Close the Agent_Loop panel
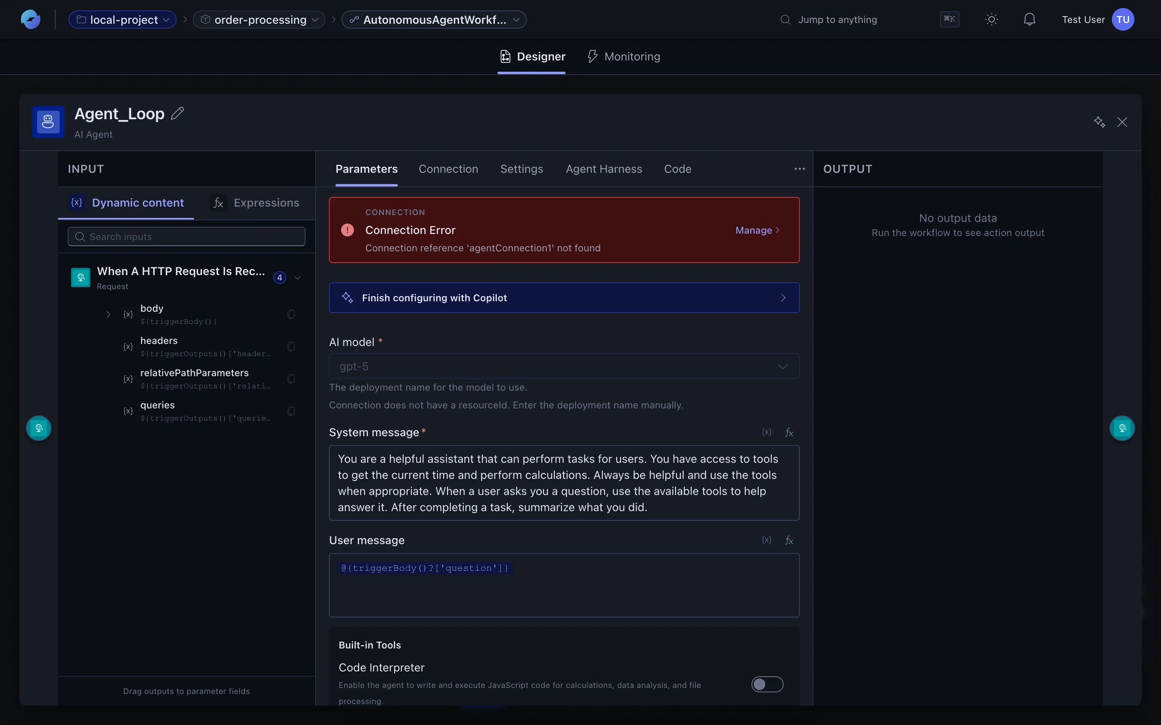 pos(1122,122)
